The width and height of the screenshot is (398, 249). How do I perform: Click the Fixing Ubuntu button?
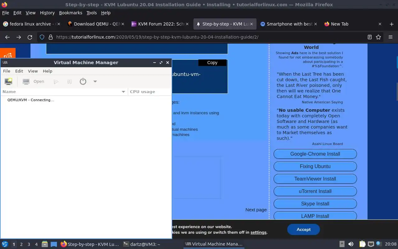pyautogui.click(x=315, y=166)
